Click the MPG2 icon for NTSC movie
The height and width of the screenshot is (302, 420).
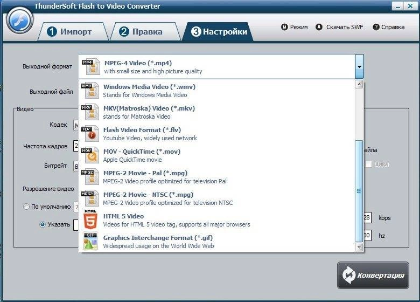(90, 198)
